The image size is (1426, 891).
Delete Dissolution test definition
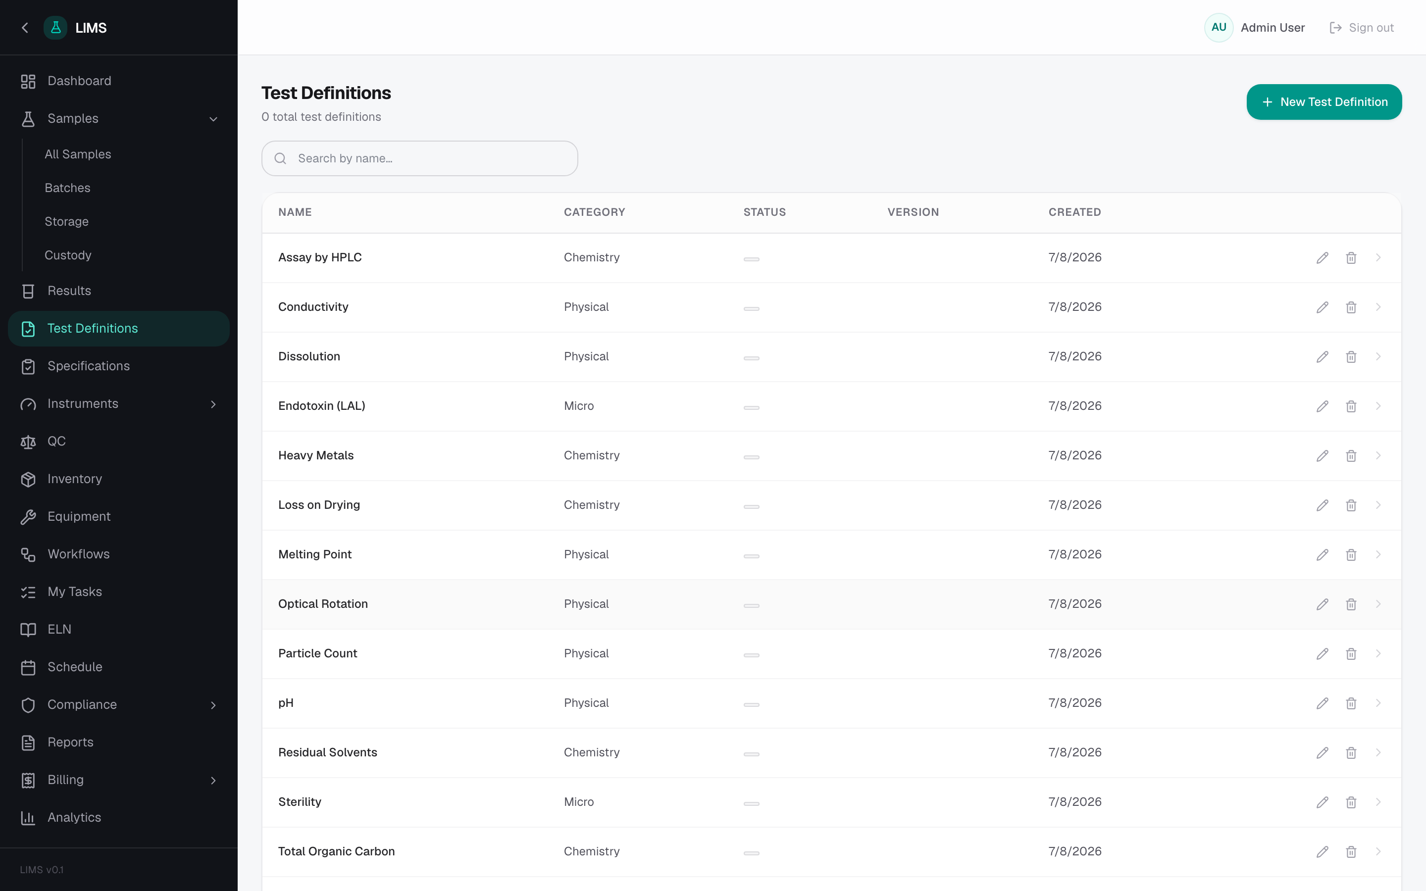pyautogui.click(x=1351, y=356)
